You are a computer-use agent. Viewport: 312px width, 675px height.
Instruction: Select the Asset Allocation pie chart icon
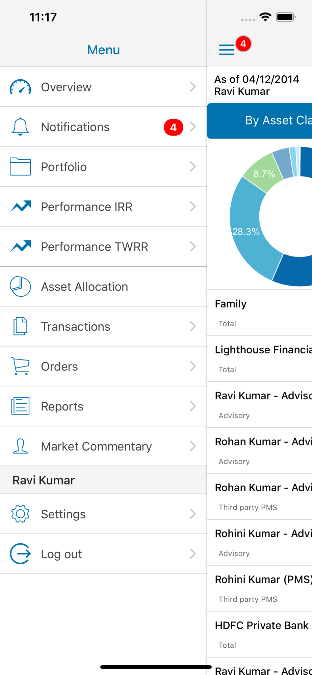pos(20,286)
